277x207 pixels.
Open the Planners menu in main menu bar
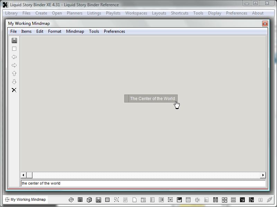74,13
